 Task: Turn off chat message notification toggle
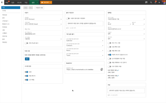pyautogui.click(x=26, y=76)
